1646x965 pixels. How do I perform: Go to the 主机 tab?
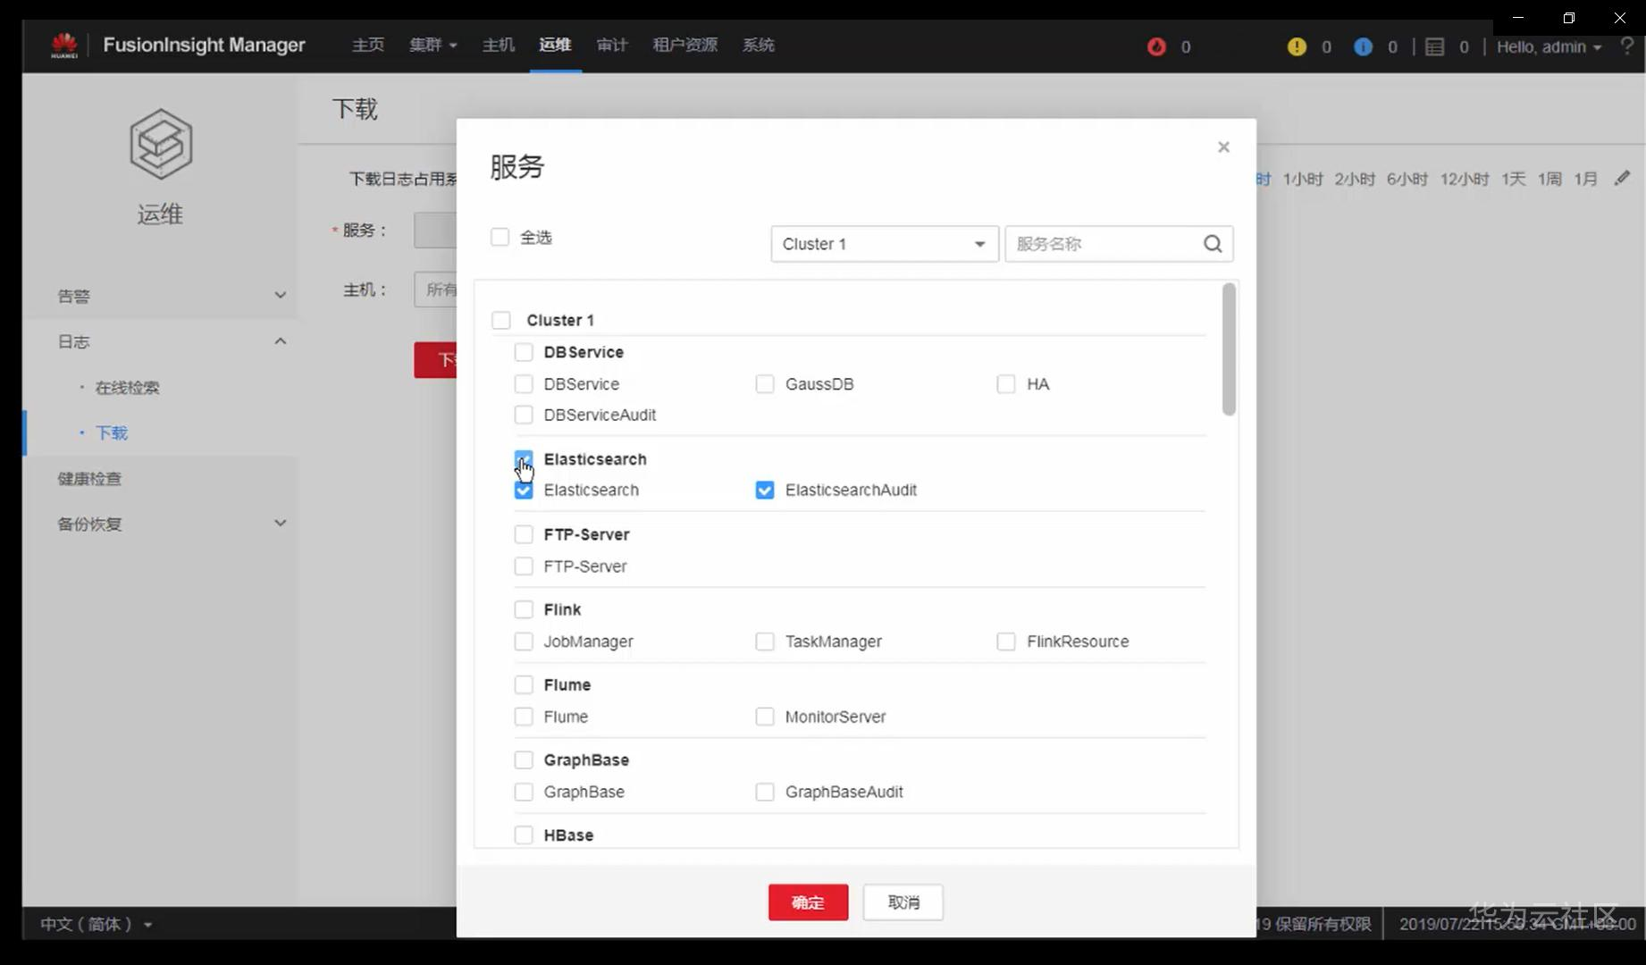pos(499,45)
